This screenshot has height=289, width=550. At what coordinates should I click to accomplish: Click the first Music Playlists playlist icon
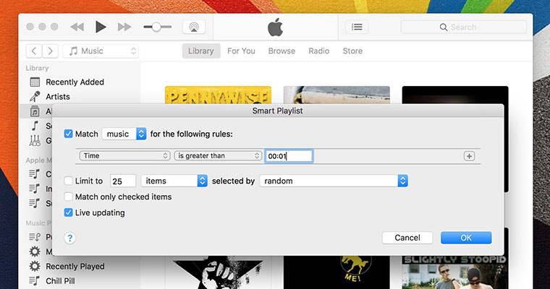click(35, 237)
